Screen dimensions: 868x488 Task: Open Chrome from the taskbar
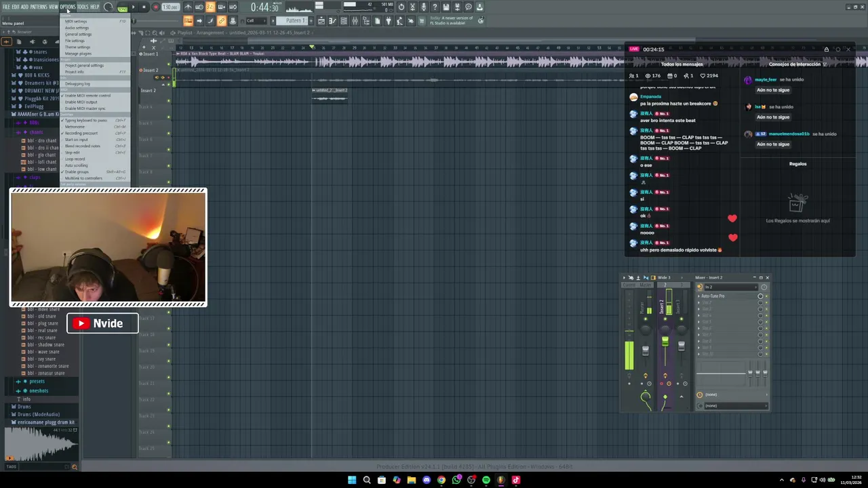(441, 480)
